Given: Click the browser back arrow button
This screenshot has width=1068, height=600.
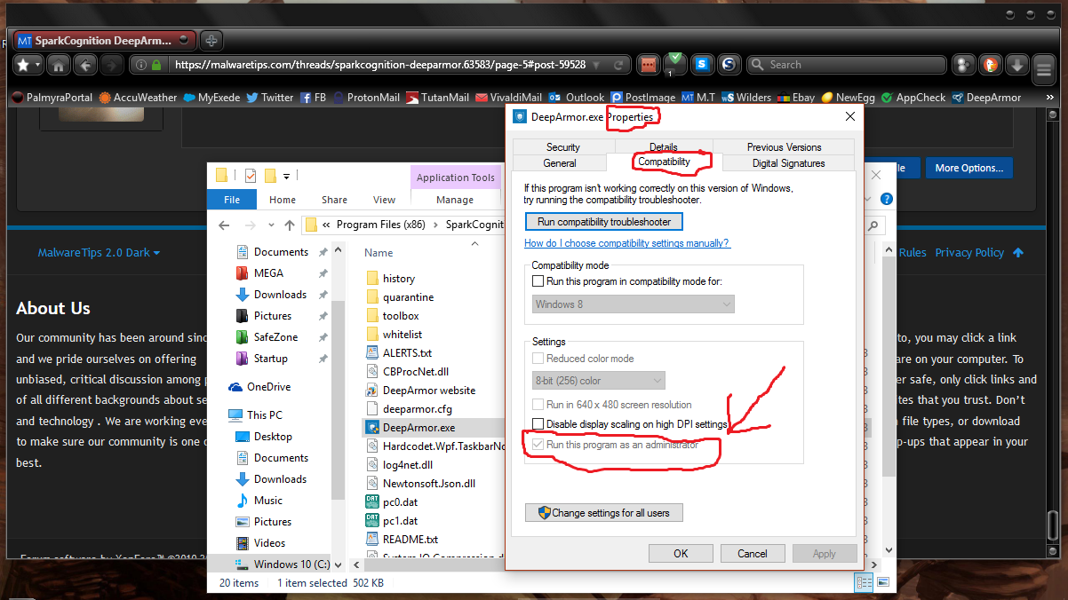Looking at the screenshot, I should [85, 65].
